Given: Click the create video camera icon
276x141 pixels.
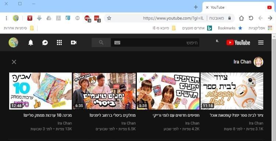Looking at the screenshot, I should tap(74, 42).
